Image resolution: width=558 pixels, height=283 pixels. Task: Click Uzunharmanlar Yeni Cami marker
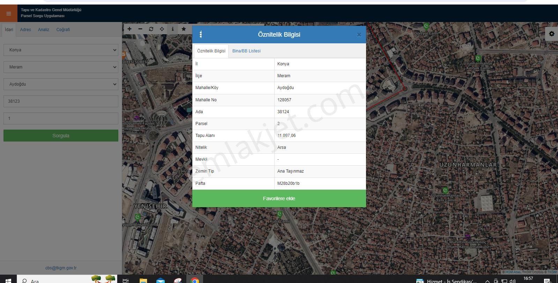(x=445, y=190)
